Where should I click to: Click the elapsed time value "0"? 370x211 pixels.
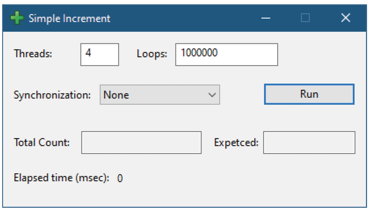[x=120, y=178]
